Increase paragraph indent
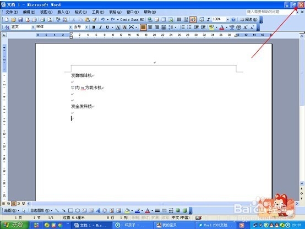This screenshot has width=305, height=229. (x=203, y=27)
